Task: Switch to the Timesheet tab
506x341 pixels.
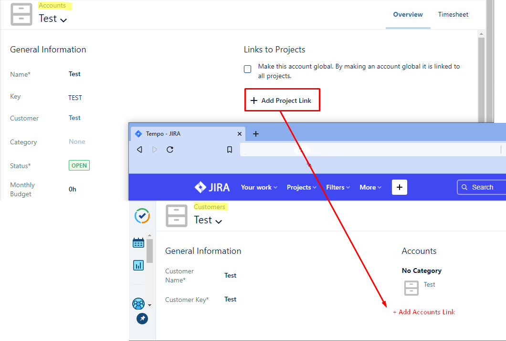Action: point(453,14)
